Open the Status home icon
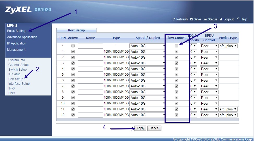254x141 pixels. 205,19
